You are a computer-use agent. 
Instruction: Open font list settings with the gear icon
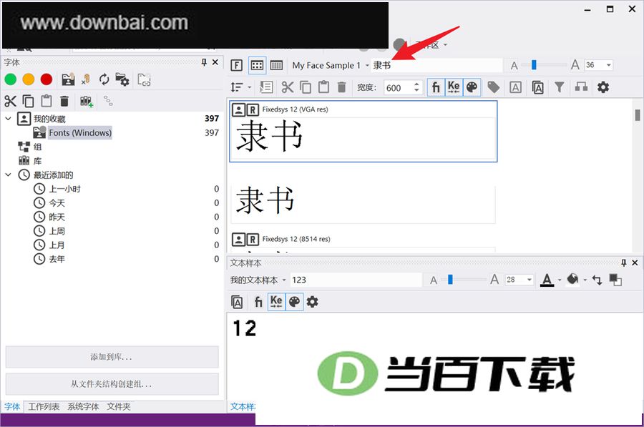click(603, 87)
